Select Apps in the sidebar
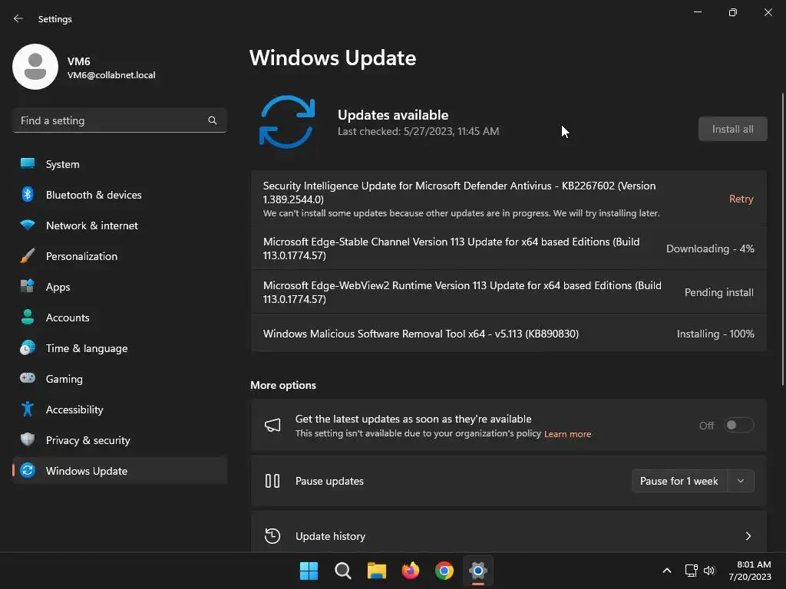 [119, 287]
